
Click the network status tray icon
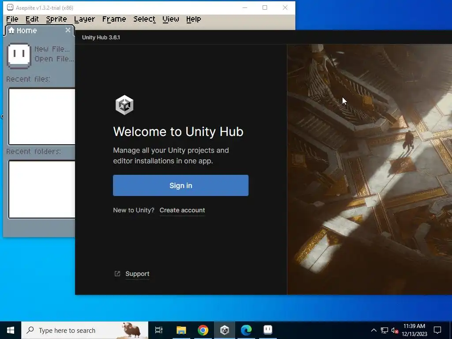(x=384, y=330)
